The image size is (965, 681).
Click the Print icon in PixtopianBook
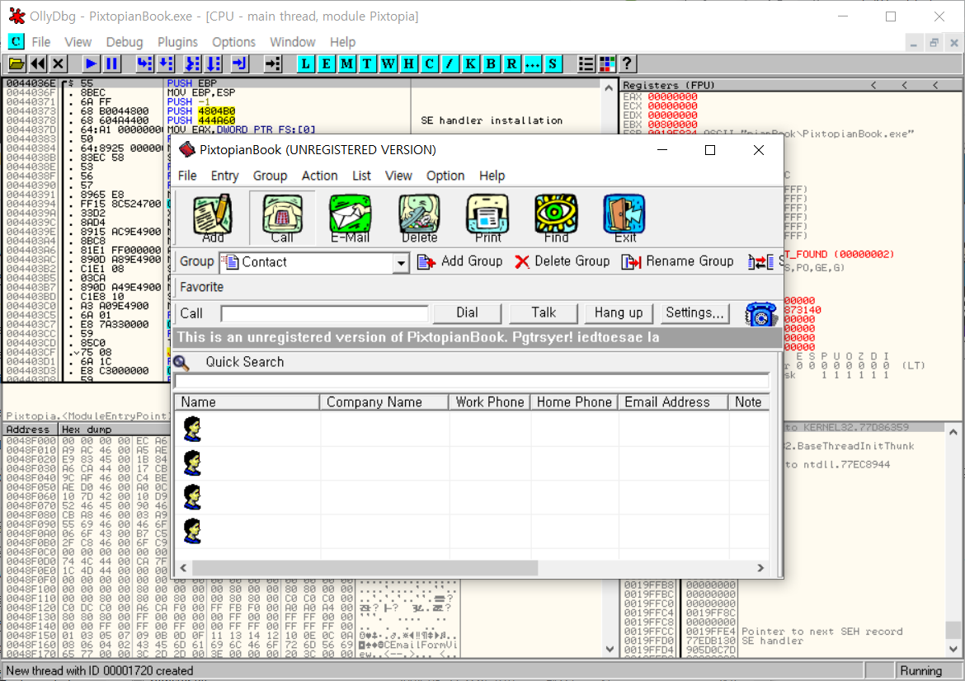[x=488, y=218]
